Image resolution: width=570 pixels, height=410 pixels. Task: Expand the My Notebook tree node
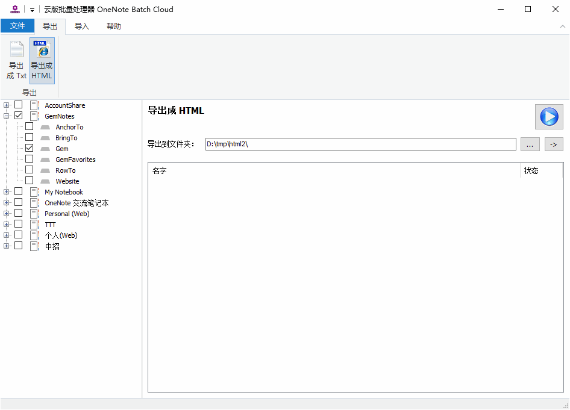tap(6, 191)
